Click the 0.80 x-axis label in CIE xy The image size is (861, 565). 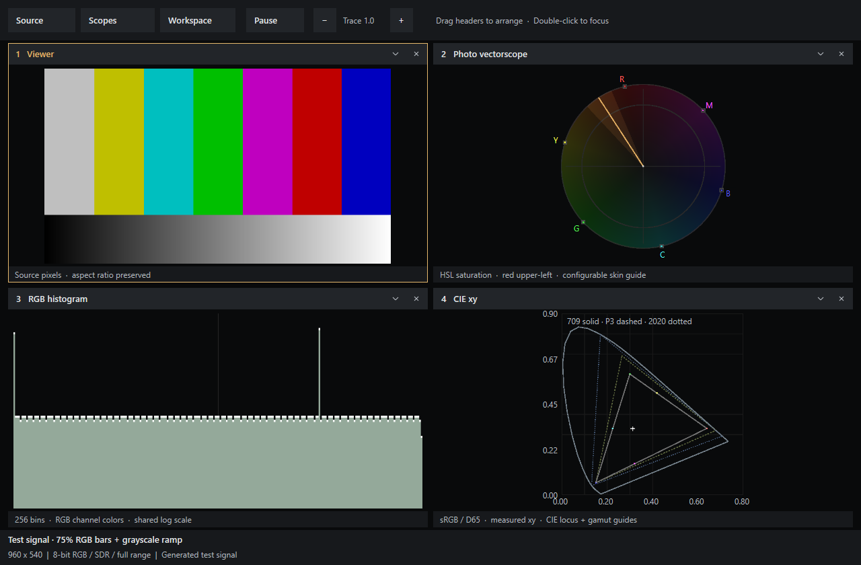741,501
